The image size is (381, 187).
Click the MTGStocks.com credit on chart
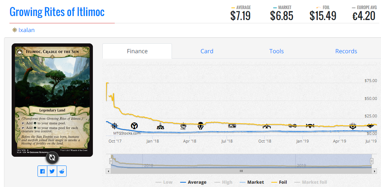coord(127,133)
